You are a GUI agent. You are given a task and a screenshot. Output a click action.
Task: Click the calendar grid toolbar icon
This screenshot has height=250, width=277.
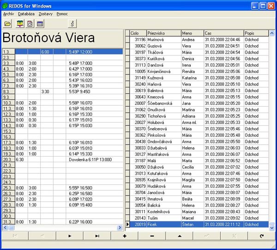coord(40,24)
